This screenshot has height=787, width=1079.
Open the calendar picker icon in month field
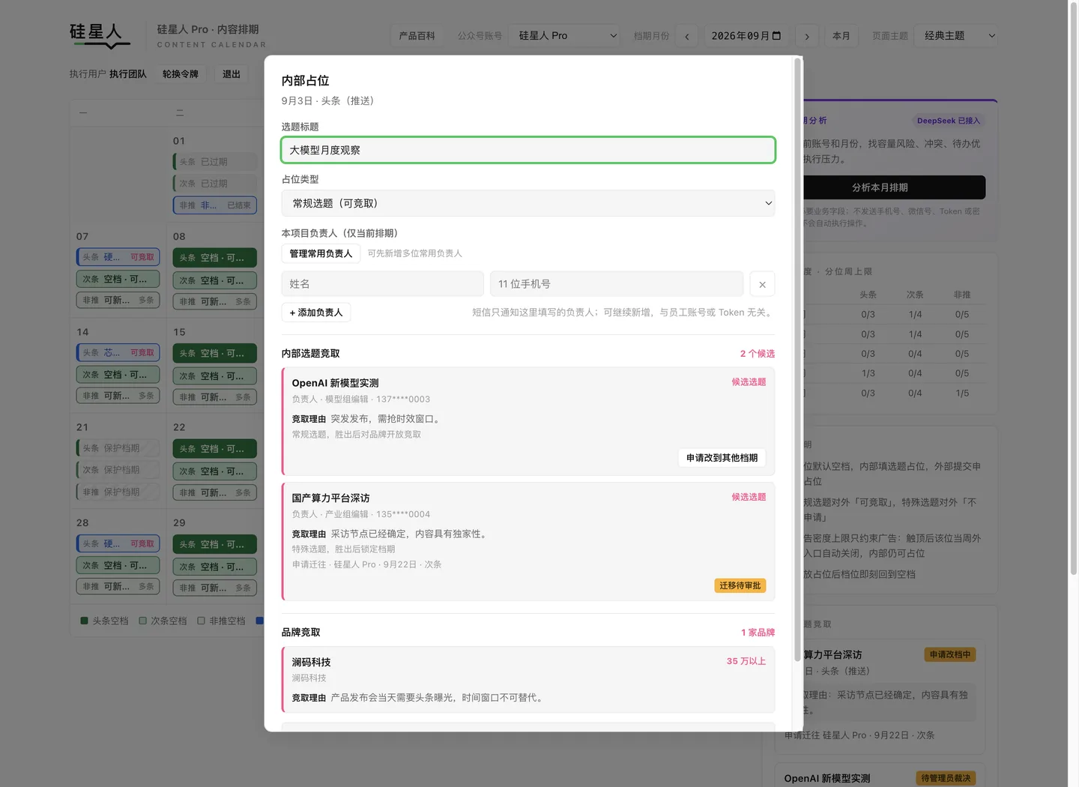[776, 35]
